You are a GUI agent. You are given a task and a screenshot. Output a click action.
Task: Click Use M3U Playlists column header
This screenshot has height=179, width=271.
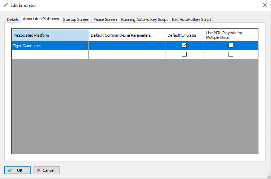point(231,35)
